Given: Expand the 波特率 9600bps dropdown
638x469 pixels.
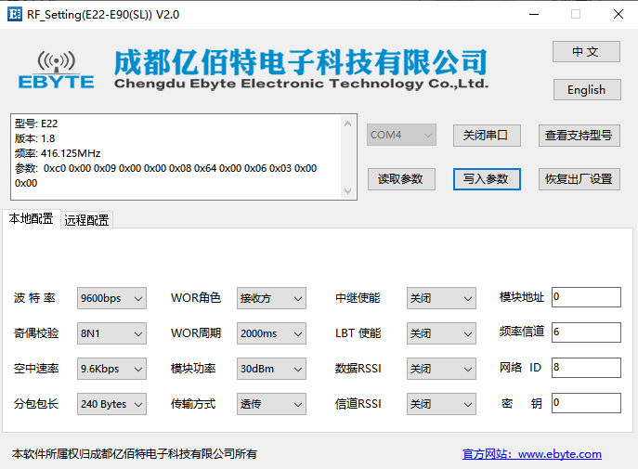Looking at the screenshot, I should (x=111, y=298).
